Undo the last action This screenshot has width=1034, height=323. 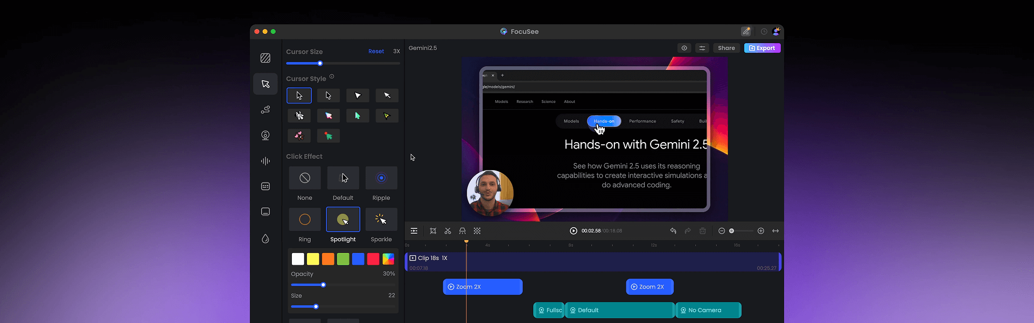(x=673, y=231)
